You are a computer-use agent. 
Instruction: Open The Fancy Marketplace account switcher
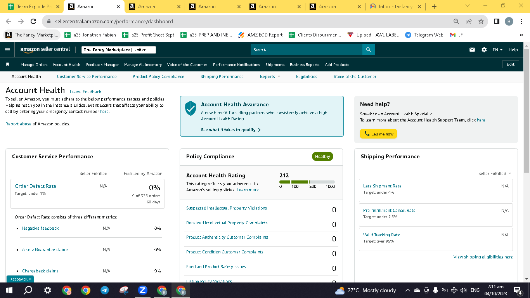[119, 50]
